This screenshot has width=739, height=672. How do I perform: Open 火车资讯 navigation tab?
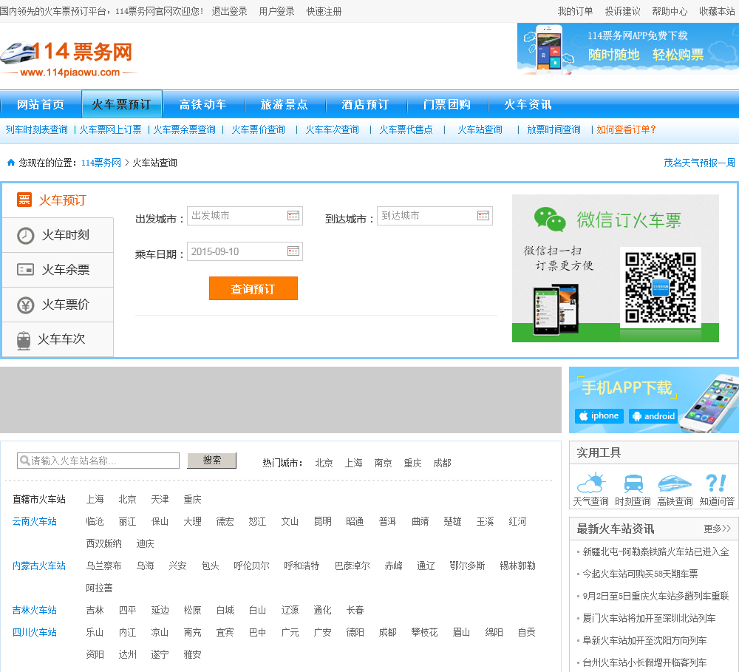528,104
